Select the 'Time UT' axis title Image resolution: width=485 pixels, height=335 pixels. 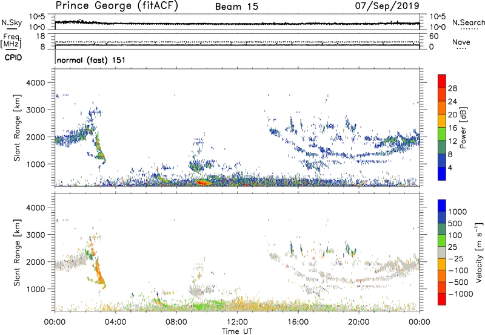[x=237, y=331]
